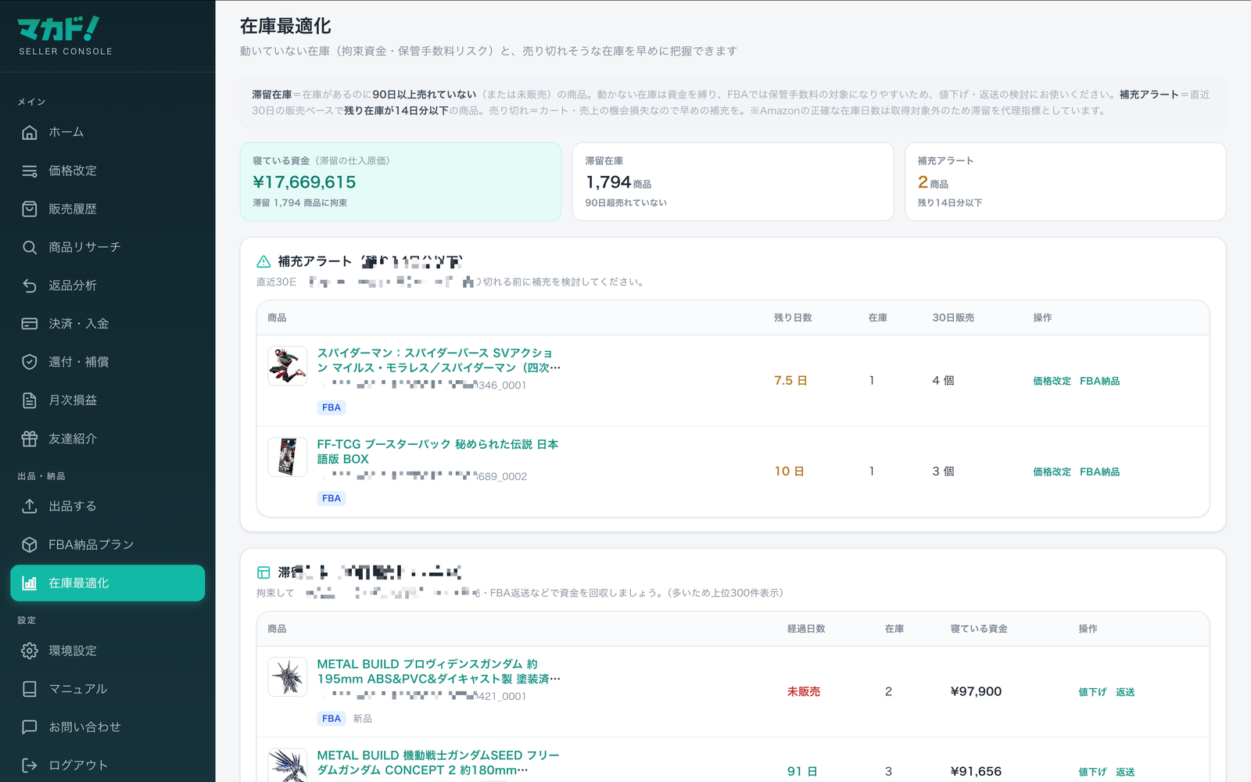Click the 滞留在庫 table layout icon
This screenshot has height=782, width=1251.
click(x=263, y=572)
